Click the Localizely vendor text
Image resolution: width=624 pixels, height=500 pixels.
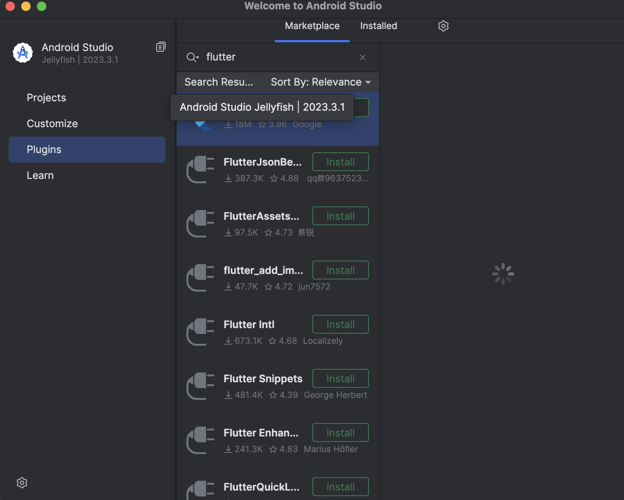[x=323, y=341]
